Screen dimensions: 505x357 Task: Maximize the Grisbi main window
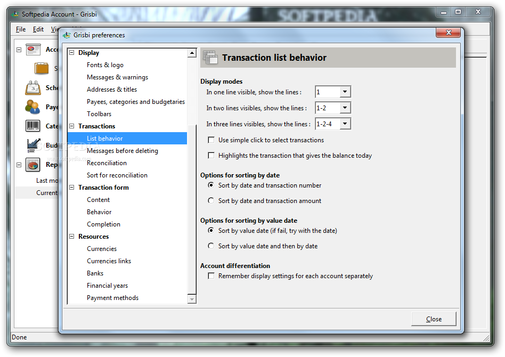click(x=458, y=12)
